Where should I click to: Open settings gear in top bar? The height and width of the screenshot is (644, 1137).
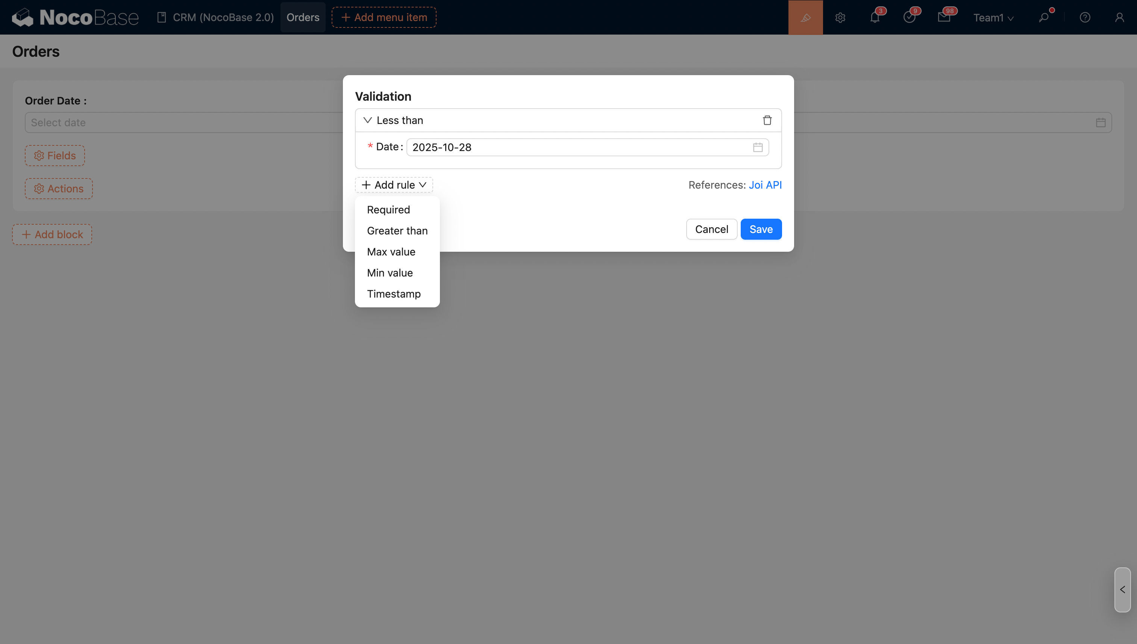[x=840, y=18]
